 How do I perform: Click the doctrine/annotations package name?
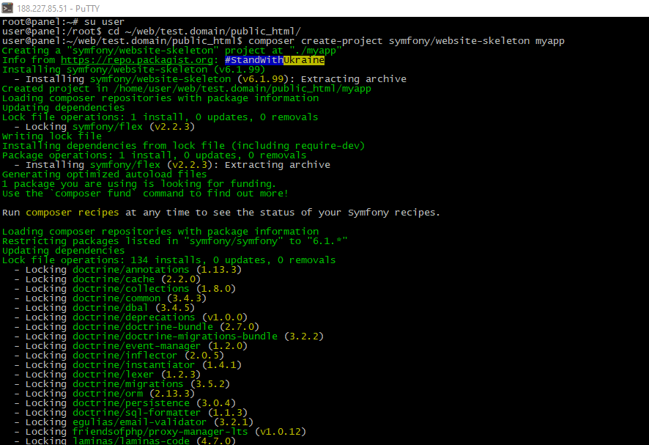coord(131,270)
